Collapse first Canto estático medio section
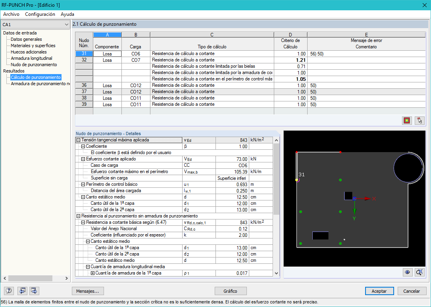This screenshot has height=307, width=431. tap(83, 197)
